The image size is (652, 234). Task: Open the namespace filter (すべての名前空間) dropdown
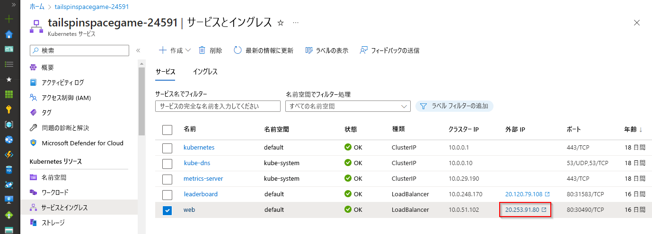[348, 107]
